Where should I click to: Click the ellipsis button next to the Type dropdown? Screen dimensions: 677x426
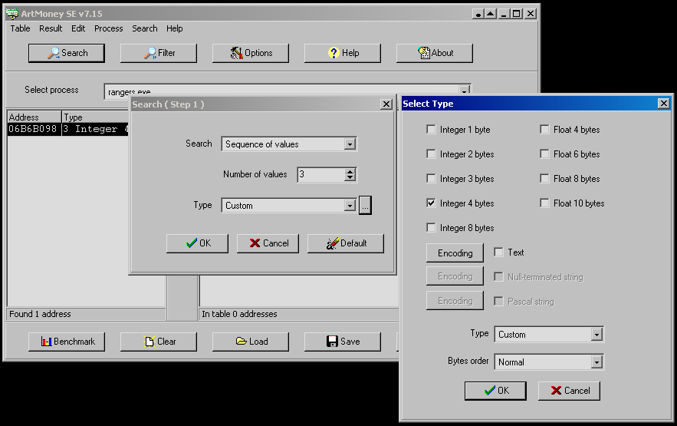[x=365, y=206]
